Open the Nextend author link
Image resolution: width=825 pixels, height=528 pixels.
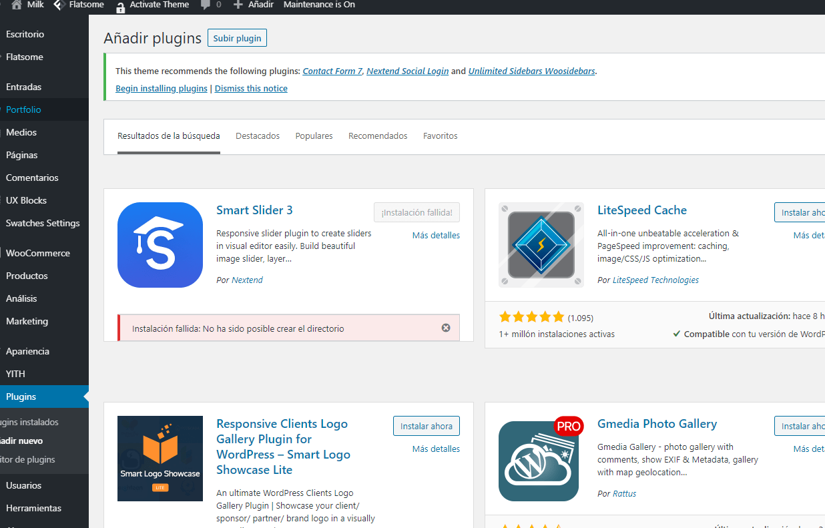247,280
